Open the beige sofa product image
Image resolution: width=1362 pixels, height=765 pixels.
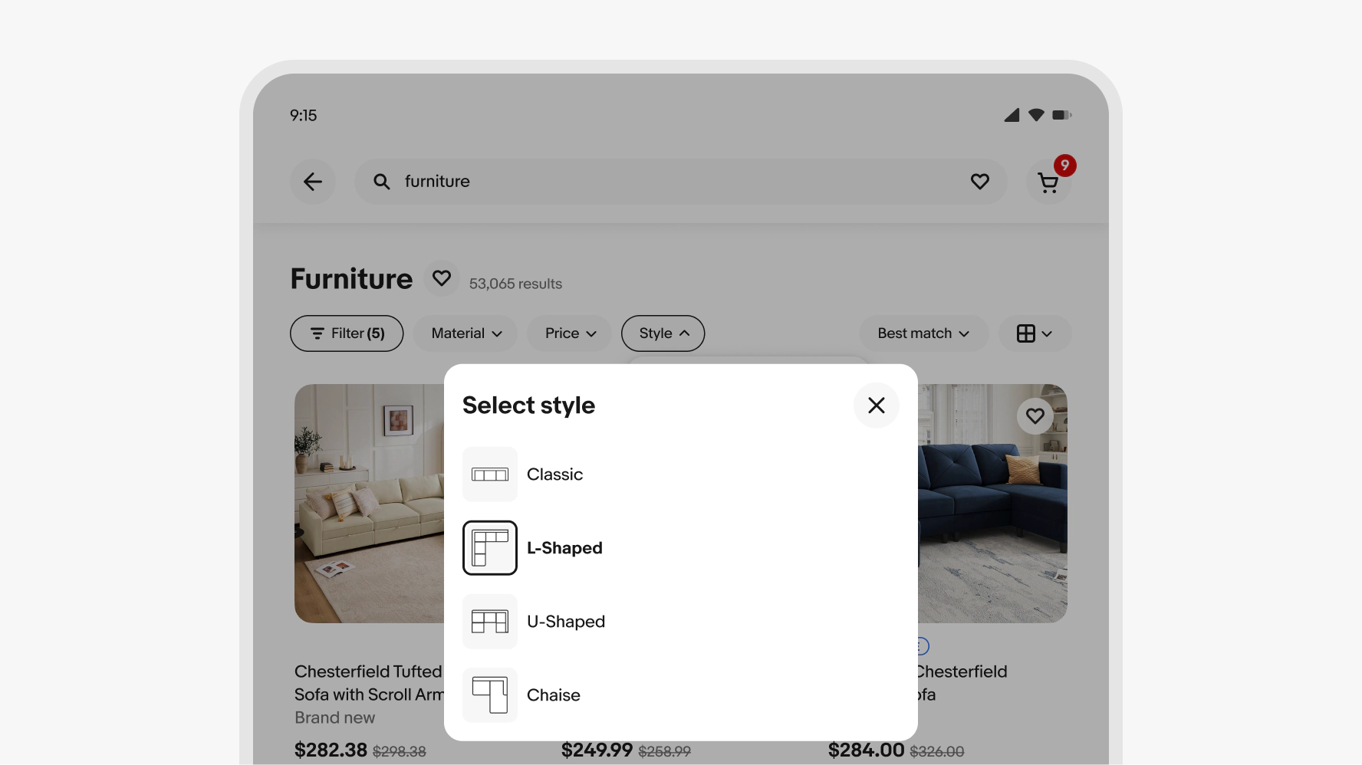click(370, 504)
